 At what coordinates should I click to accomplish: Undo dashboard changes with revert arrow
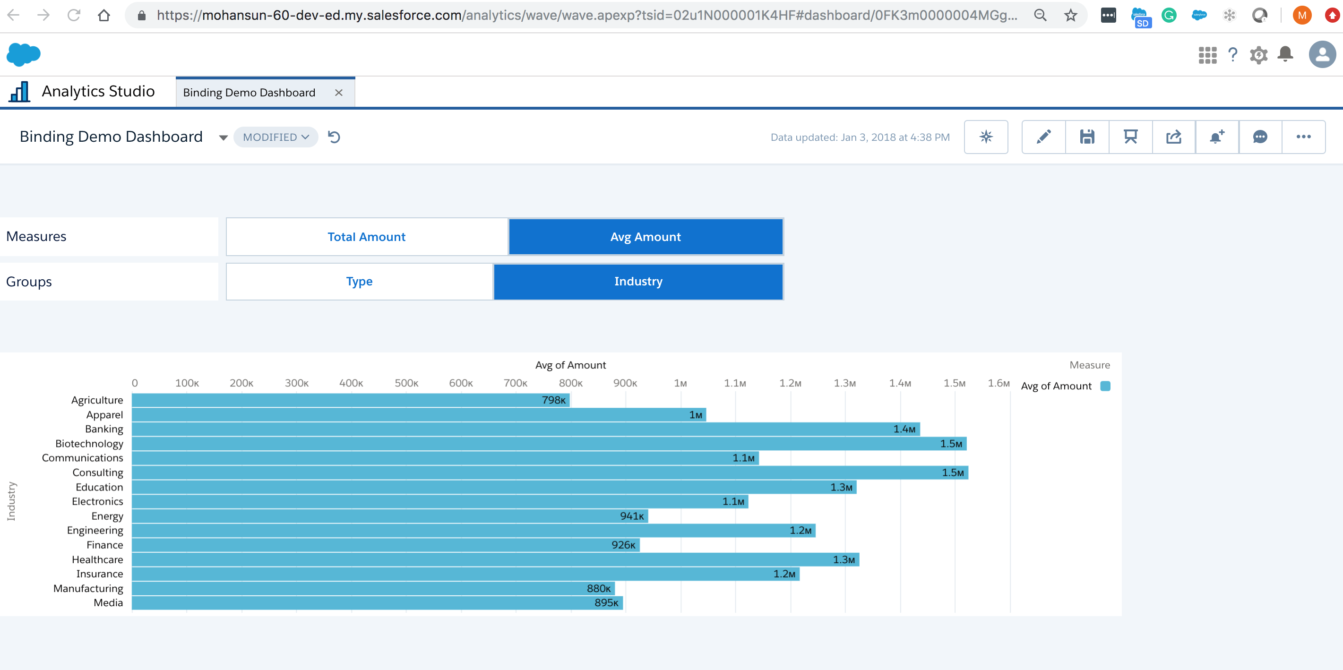pos(334,137)
